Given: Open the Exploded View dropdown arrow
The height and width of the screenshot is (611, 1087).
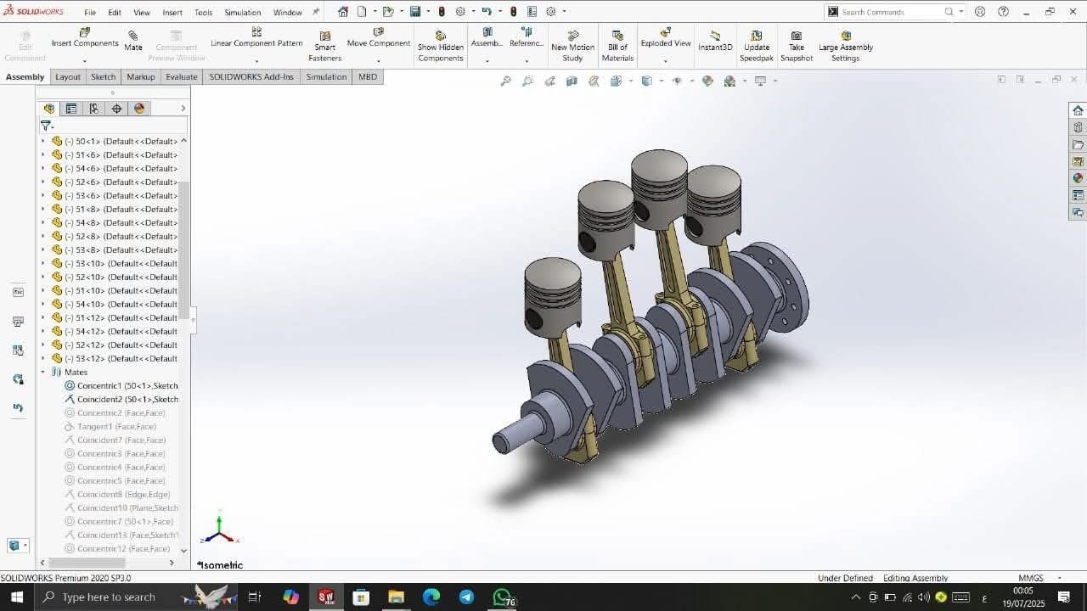Looking at the screenshot, I should coord(666,61).
